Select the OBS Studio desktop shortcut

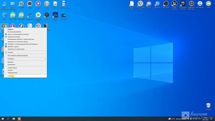point(166,4)
